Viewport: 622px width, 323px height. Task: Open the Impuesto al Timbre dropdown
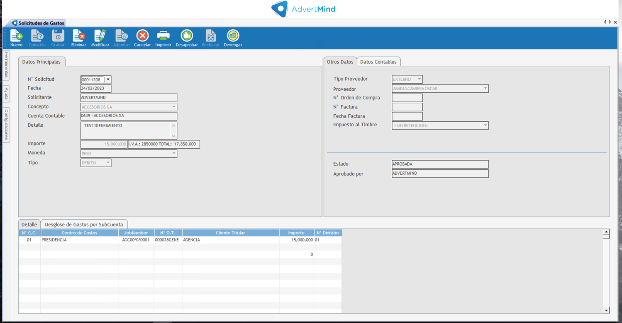(485, 125)
